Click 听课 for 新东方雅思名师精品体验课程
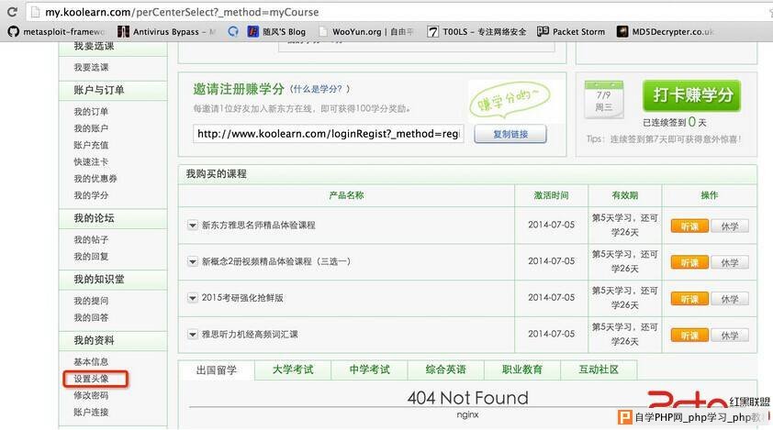 click(x=689, y=226)
